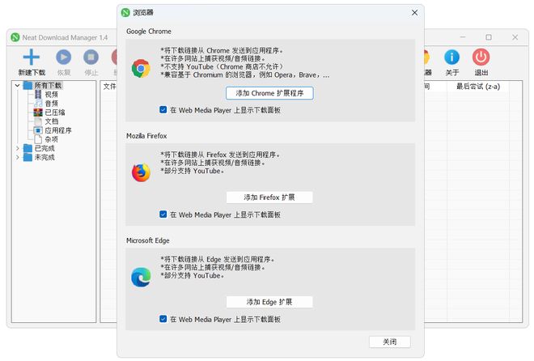Maximize the Neat Download Manager window
The width and height of the screenshot is (534, 361).
[x=489, y=37]
